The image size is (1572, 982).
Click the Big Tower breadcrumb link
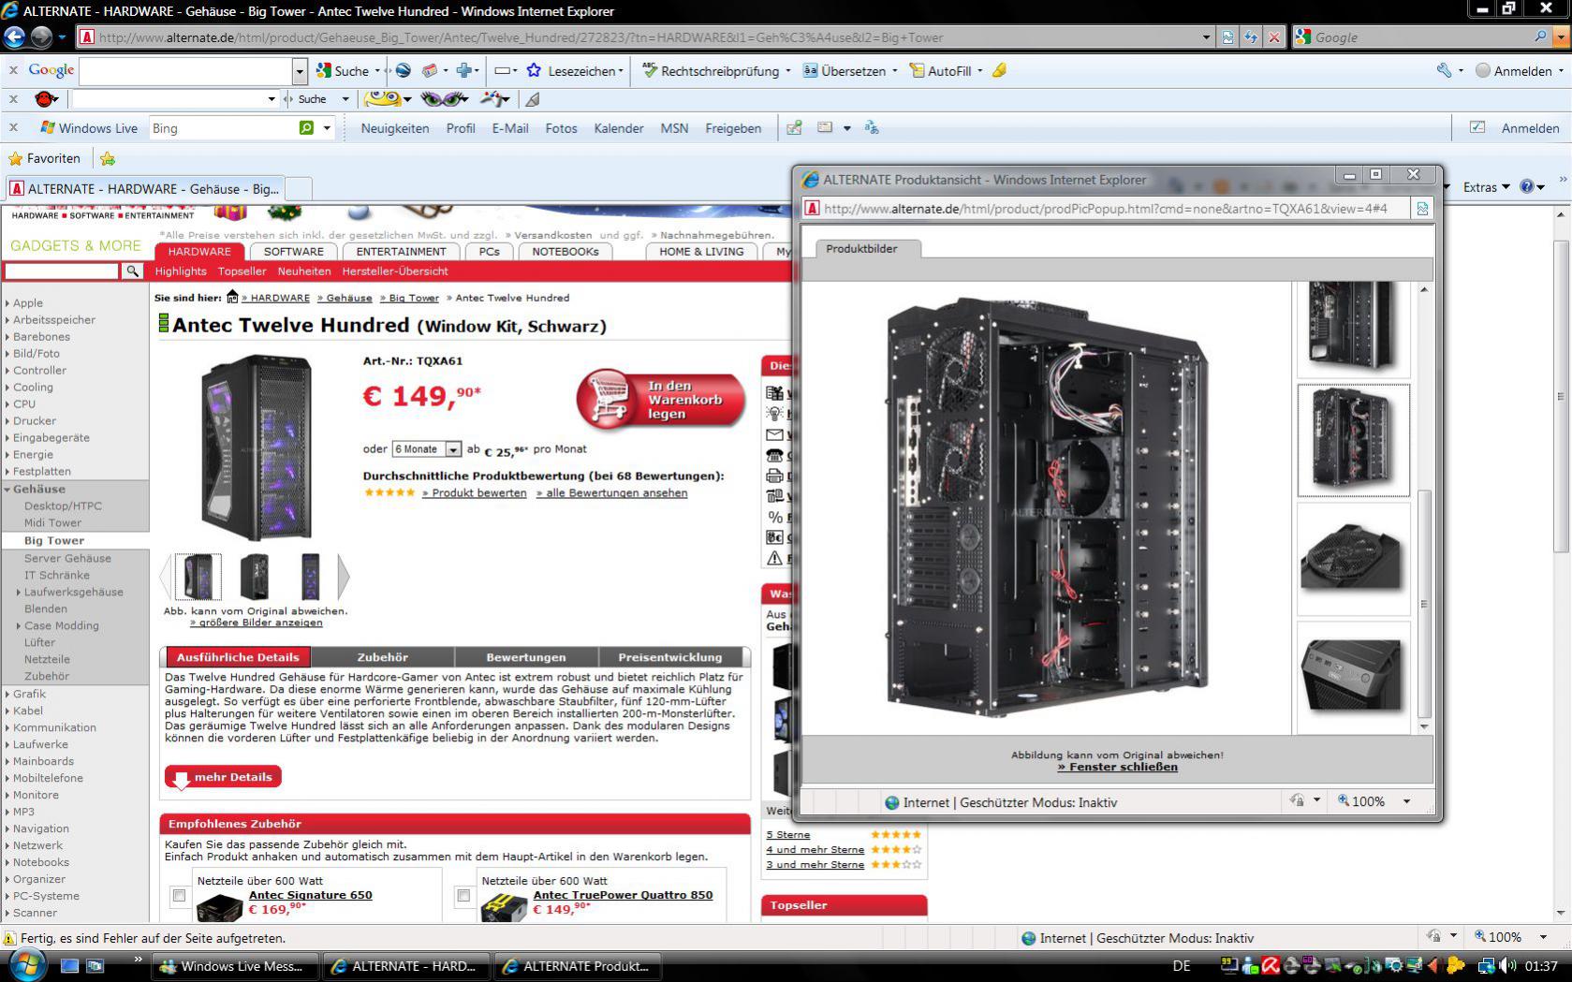click(409, 298)
